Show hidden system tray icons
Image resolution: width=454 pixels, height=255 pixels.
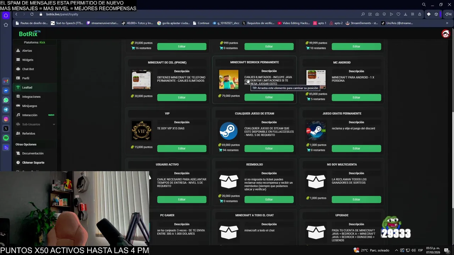[x=397, y=250]
